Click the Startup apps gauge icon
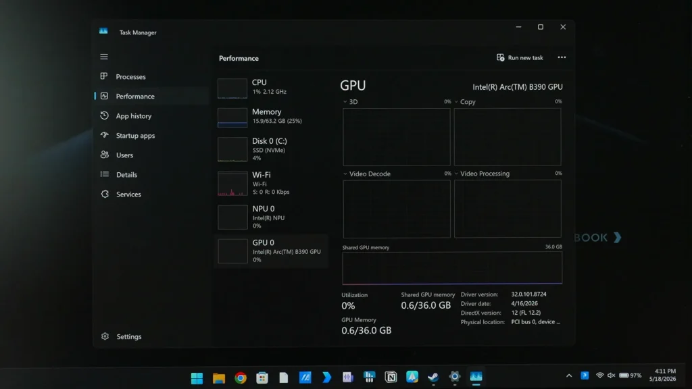 104,135
